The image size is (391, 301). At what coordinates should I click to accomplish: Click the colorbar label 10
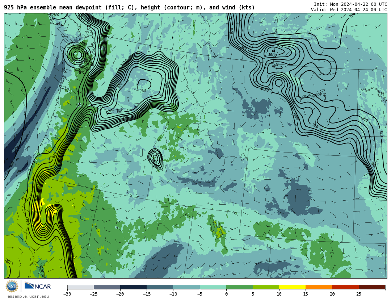pyautogui.click(x=279, y=294)
